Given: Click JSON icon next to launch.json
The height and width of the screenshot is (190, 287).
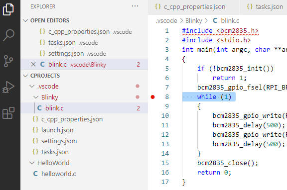Looking at the screenshot, I should pyautogui.click(x=35, y=130).
